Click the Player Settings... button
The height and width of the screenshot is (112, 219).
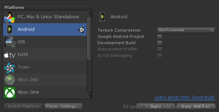(x=63, y=106)
